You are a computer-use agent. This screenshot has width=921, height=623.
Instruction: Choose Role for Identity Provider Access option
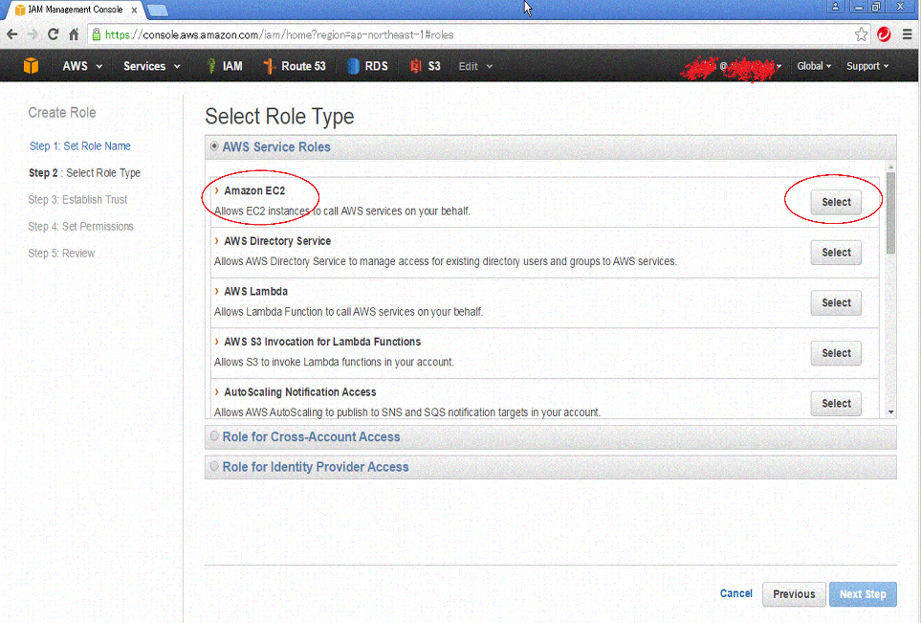click(x=215, y=467)
